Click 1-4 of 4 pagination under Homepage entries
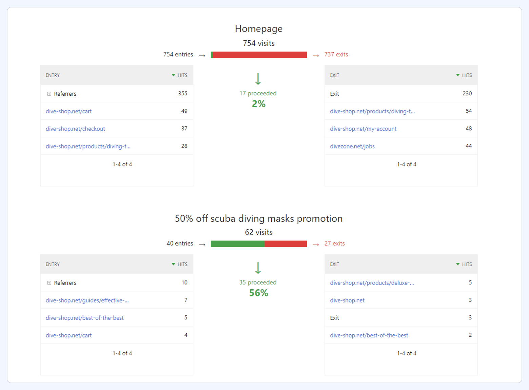529x390 pixels. click(122, 164)
